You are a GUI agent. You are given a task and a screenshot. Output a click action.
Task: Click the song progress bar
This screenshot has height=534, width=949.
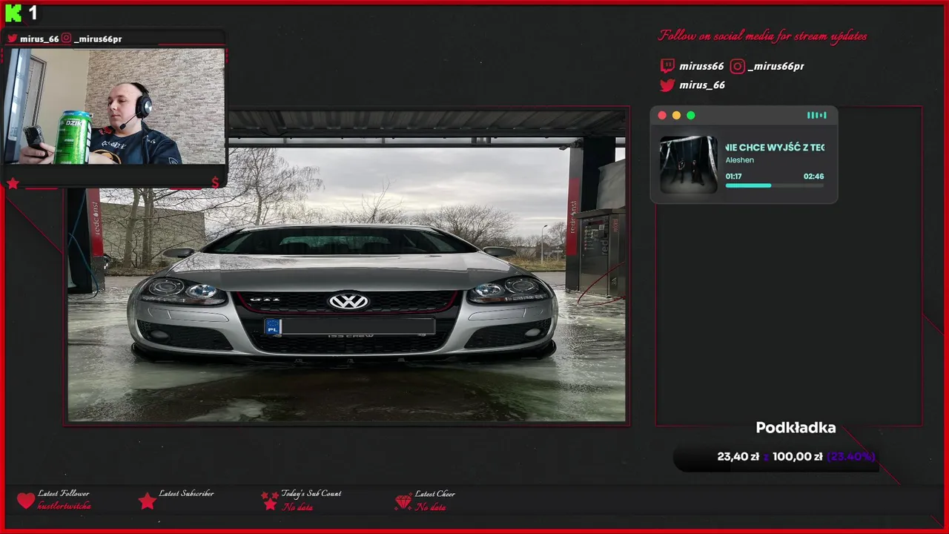coord(775,185)
